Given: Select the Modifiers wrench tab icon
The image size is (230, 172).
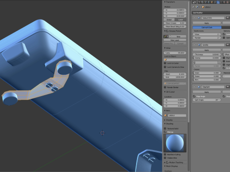Looking at the screenshot, I should click(x=218, y=2).
